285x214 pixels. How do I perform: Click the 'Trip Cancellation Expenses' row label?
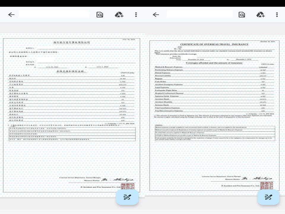167,108
